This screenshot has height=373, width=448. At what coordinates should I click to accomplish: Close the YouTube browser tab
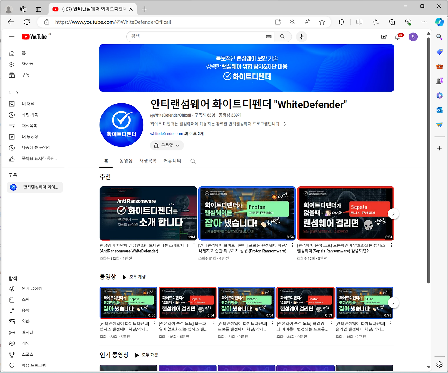pyautogui.click(x=131, y=9)
